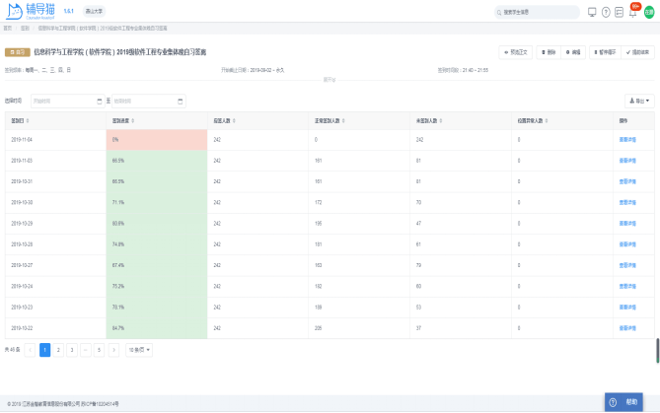Click the help question mark icon in header
The height and width of the screenshot is (413, 660).
[605, 13]
